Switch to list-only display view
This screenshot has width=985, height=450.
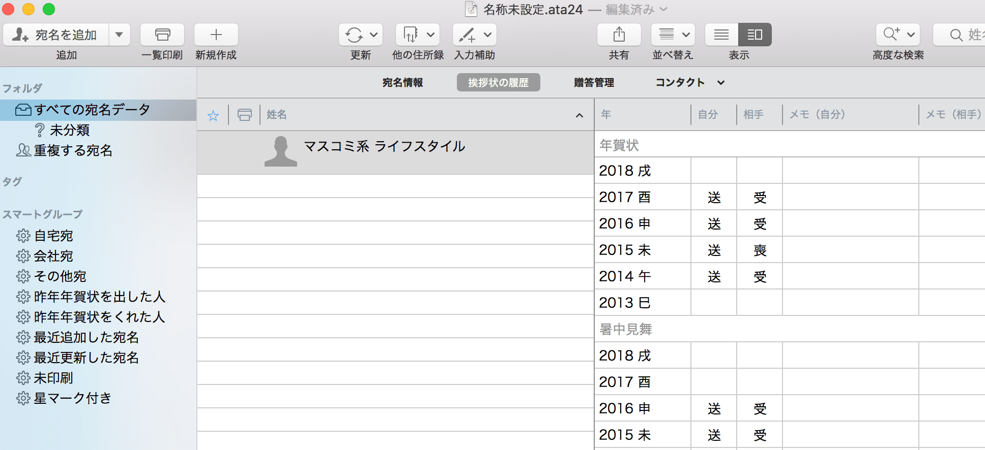[x=721, y=35]
